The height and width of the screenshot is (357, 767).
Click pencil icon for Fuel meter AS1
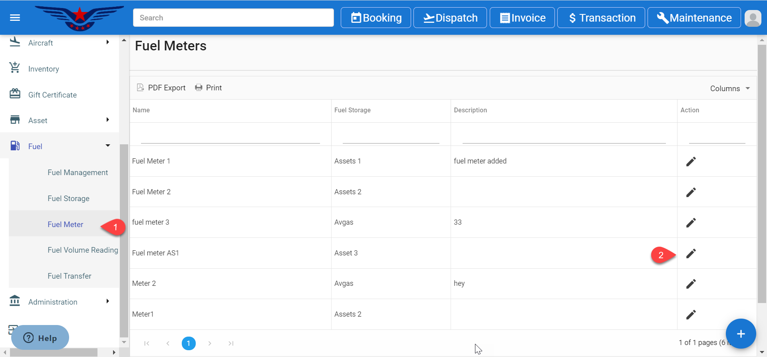pyautogui.click(x=691, y=253)
